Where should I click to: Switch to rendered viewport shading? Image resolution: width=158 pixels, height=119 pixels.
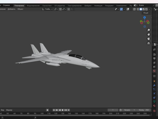[x=146, y=9]
